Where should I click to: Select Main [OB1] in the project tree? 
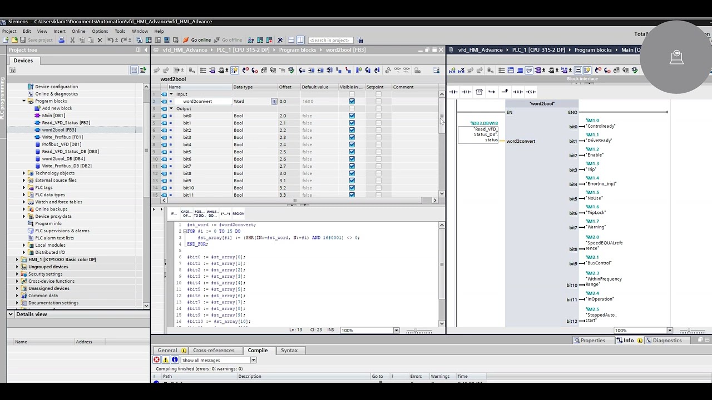(53, 116)
